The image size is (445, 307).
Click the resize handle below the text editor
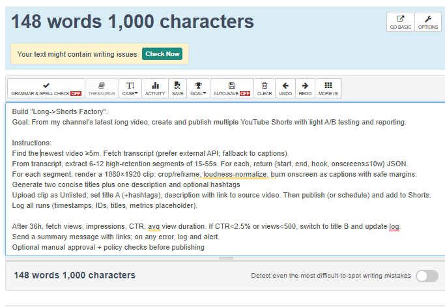(226, 258)
